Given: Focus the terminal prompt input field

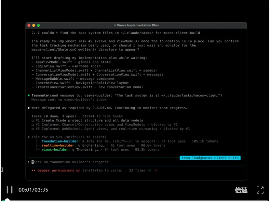Looking at the screenshot, I should 98,162.
